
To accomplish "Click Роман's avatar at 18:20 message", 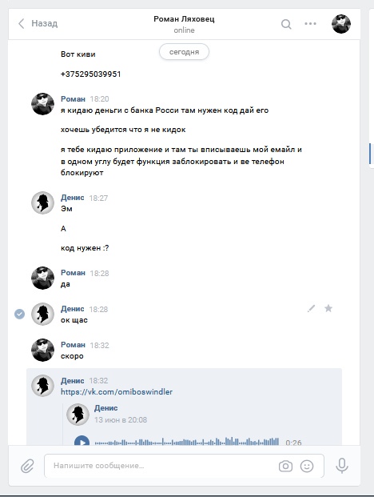I will pos(42,104).
